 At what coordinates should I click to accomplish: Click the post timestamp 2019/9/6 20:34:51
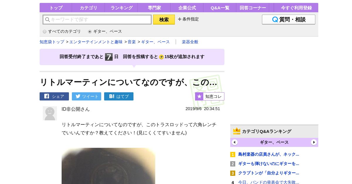203,109
